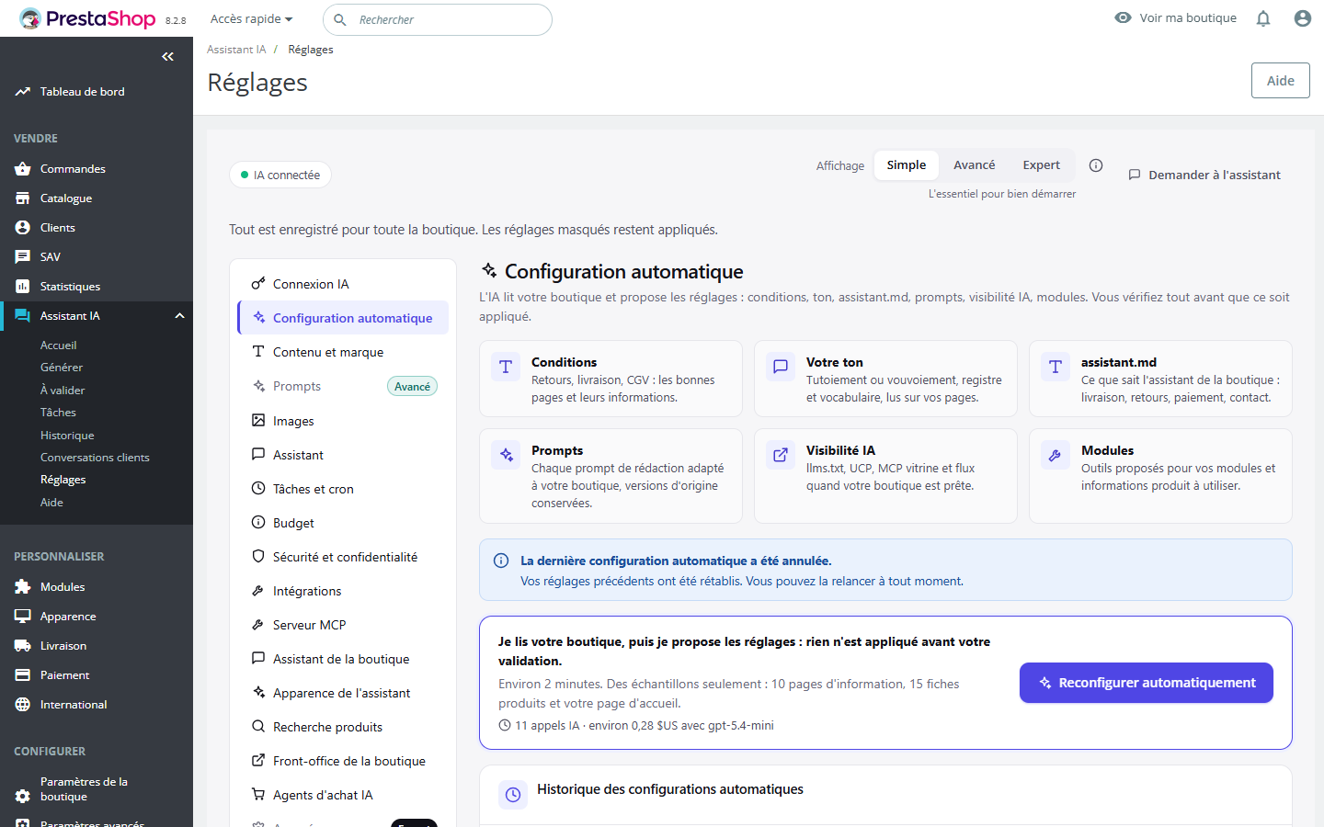Open the Visibilité IA card
This screenshot has width=1324, height=827.
point(885,476)
